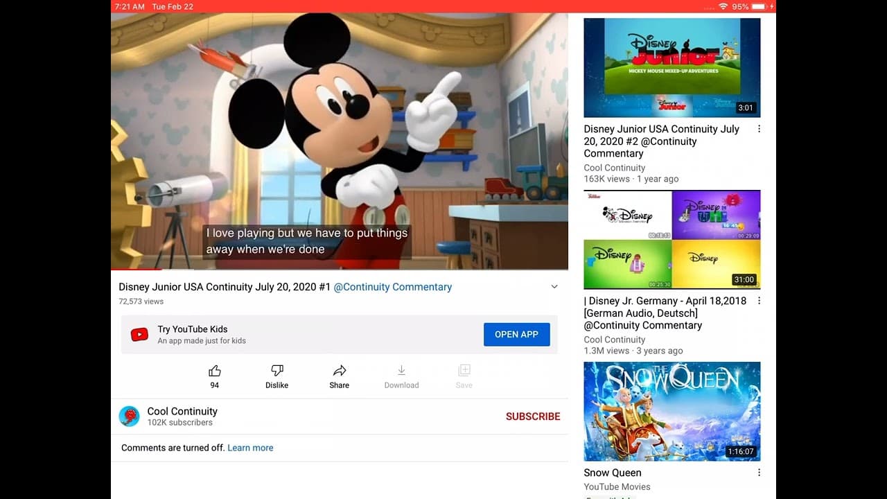
Task: Tap the Save to playlist icon
Action: click(x=464, y=371)
